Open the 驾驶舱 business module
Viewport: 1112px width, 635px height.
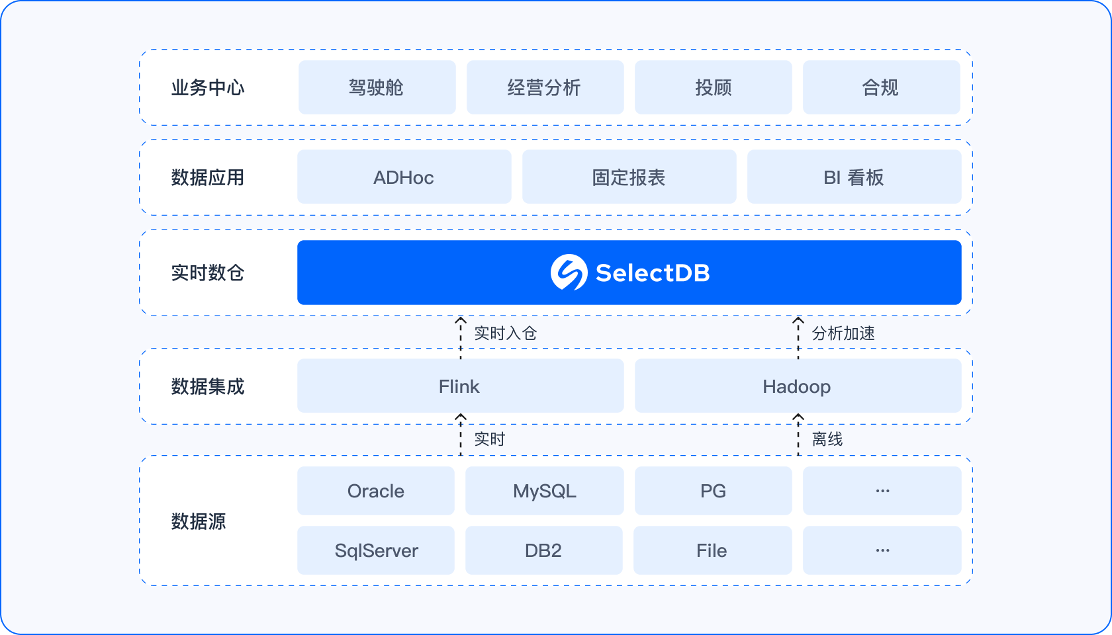pos(377,87)
